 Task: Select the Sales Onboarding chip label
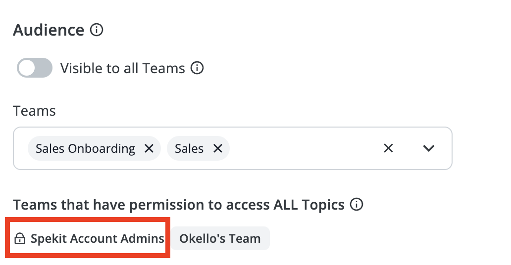click(85, 148)
